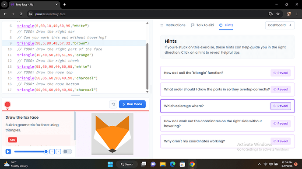Click the browser forward arrow
Screen dimensions: 302x169
(x=13, y=14)
